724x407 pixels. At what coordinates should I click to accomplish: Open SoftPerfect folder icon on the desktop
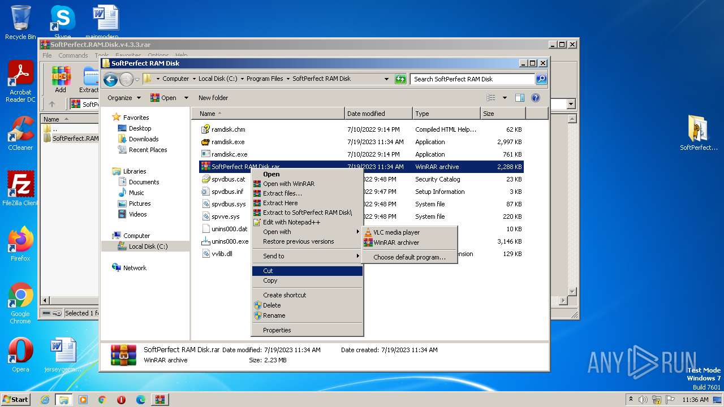[x=699, y=133]
